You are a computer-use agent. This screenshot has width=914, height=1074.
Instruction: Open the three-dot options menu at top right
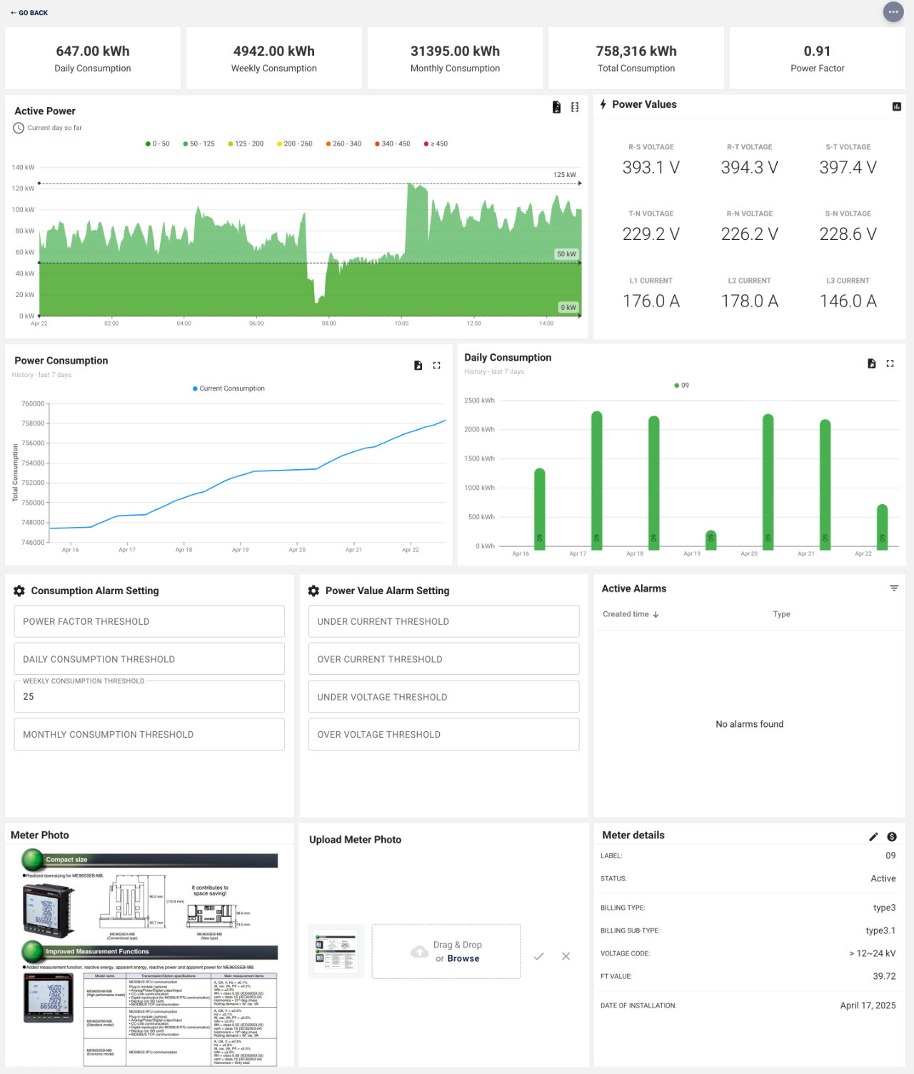pyautogui.click(x=893, y=12)
